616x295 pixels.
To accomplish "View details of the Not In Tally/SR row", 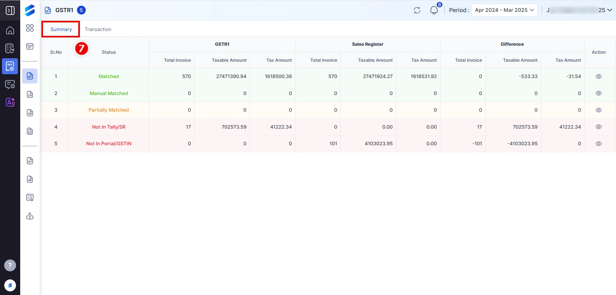I will click(599, 127).
